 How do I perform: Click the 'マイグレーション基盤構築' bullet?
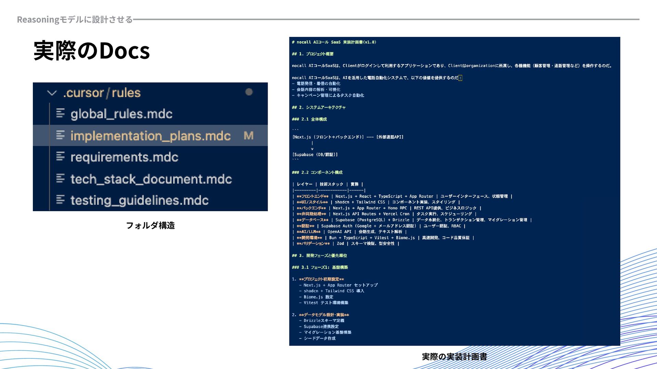tap(325, 332)
